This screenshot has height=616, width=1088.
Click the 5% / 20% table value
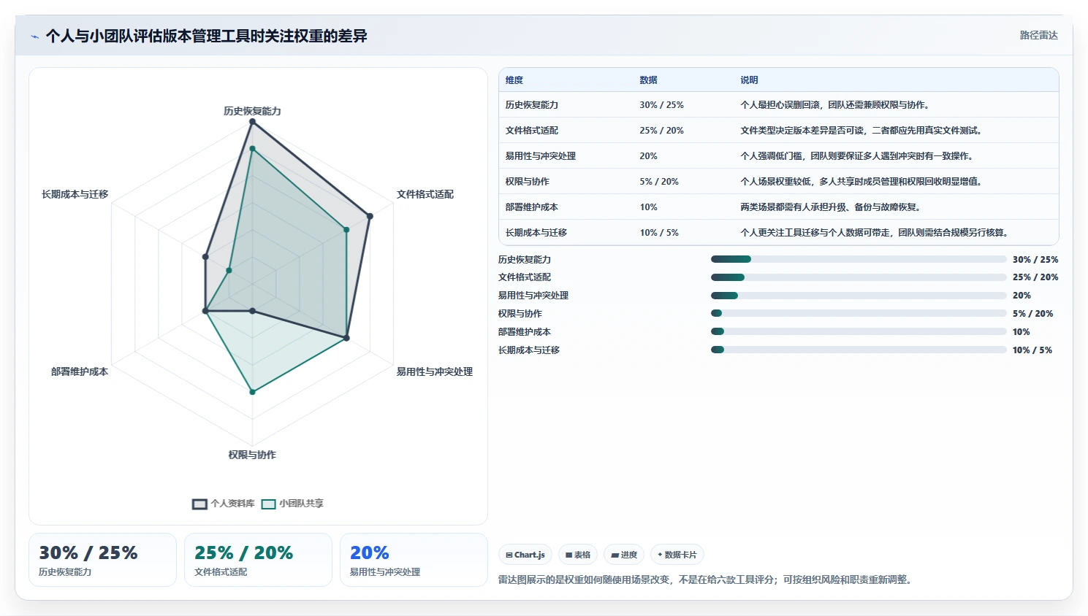tap(659, 182)
